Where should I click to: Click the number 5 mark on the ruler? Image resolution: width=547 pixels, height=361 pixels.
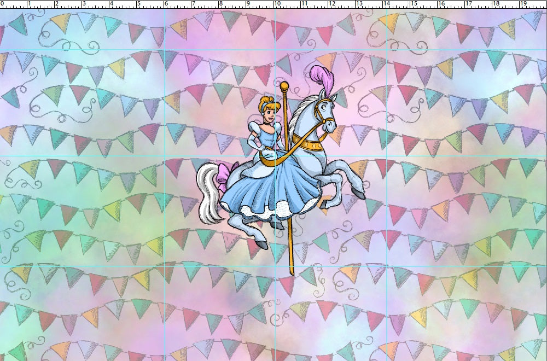tap(138, 4)
